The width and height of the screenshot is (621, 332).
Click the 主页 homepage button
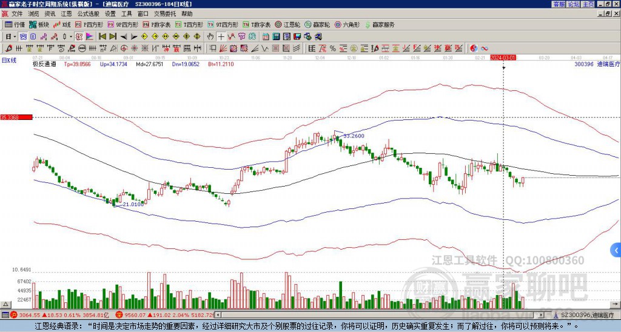point(588,4)
